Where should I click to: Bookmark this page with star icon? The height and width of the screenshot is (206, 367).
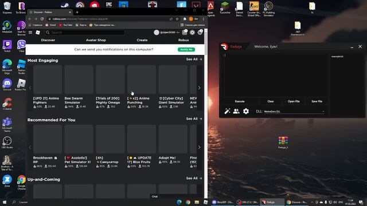177,19
